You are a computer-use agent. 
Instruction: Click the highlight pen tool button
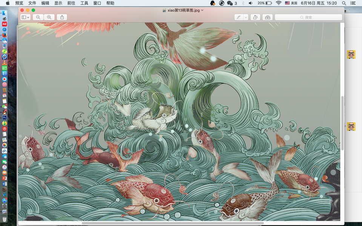click(x=239, y=17)
